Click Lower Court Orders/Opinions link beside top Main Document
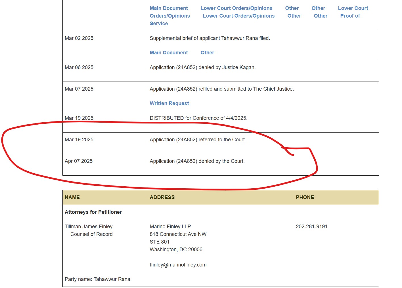Viewport: 402px width, 288px height. pos(236,8)
